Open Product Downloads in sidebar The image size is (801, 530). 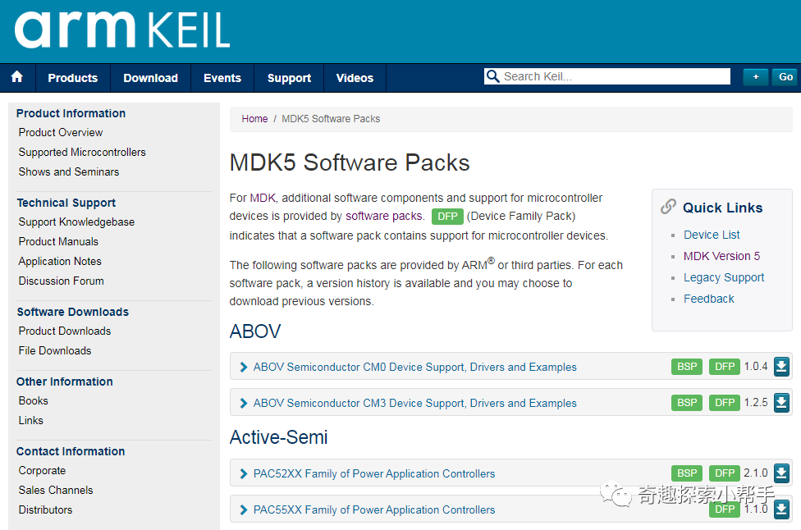click(64, 331)
